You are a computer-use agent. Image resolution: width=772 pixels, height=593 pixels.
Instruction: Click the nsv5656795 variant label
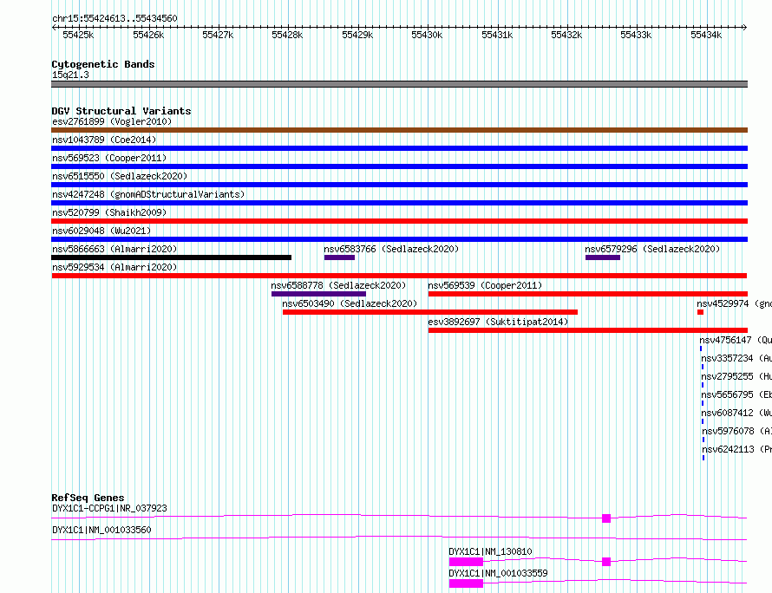736,394
